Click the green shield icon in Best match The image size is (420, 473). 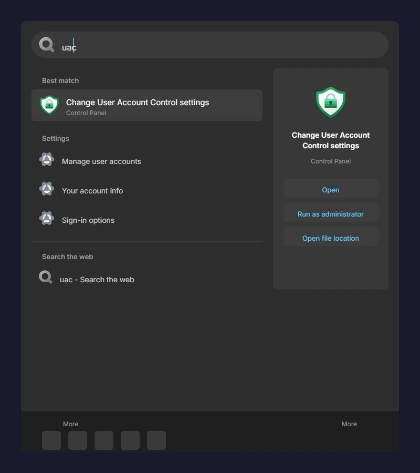(x=49, y=105)
